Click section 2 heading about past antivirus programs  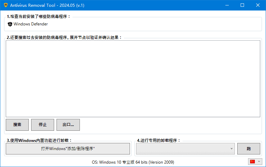tap(64, 37)
